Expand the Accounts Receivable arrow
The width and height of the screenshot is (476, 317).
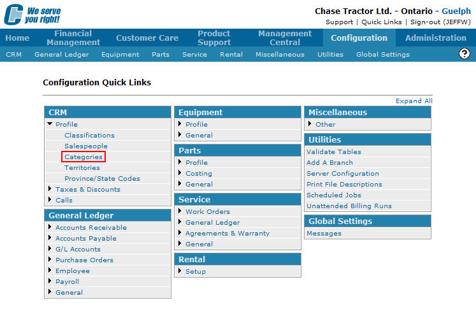[x=50, y=227]
